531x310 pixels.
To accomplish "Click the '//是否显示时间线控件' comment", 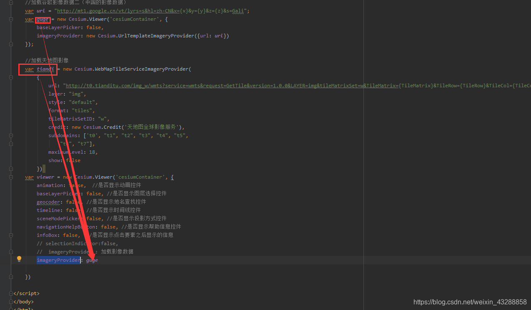I will pos(113,210).
